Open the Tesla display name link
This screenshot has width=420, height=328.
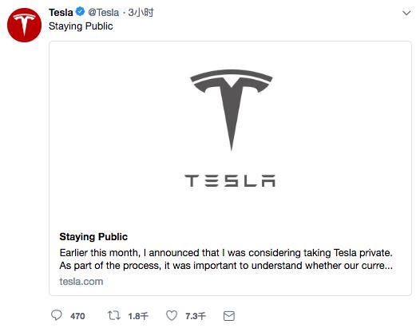pos(61,12)
